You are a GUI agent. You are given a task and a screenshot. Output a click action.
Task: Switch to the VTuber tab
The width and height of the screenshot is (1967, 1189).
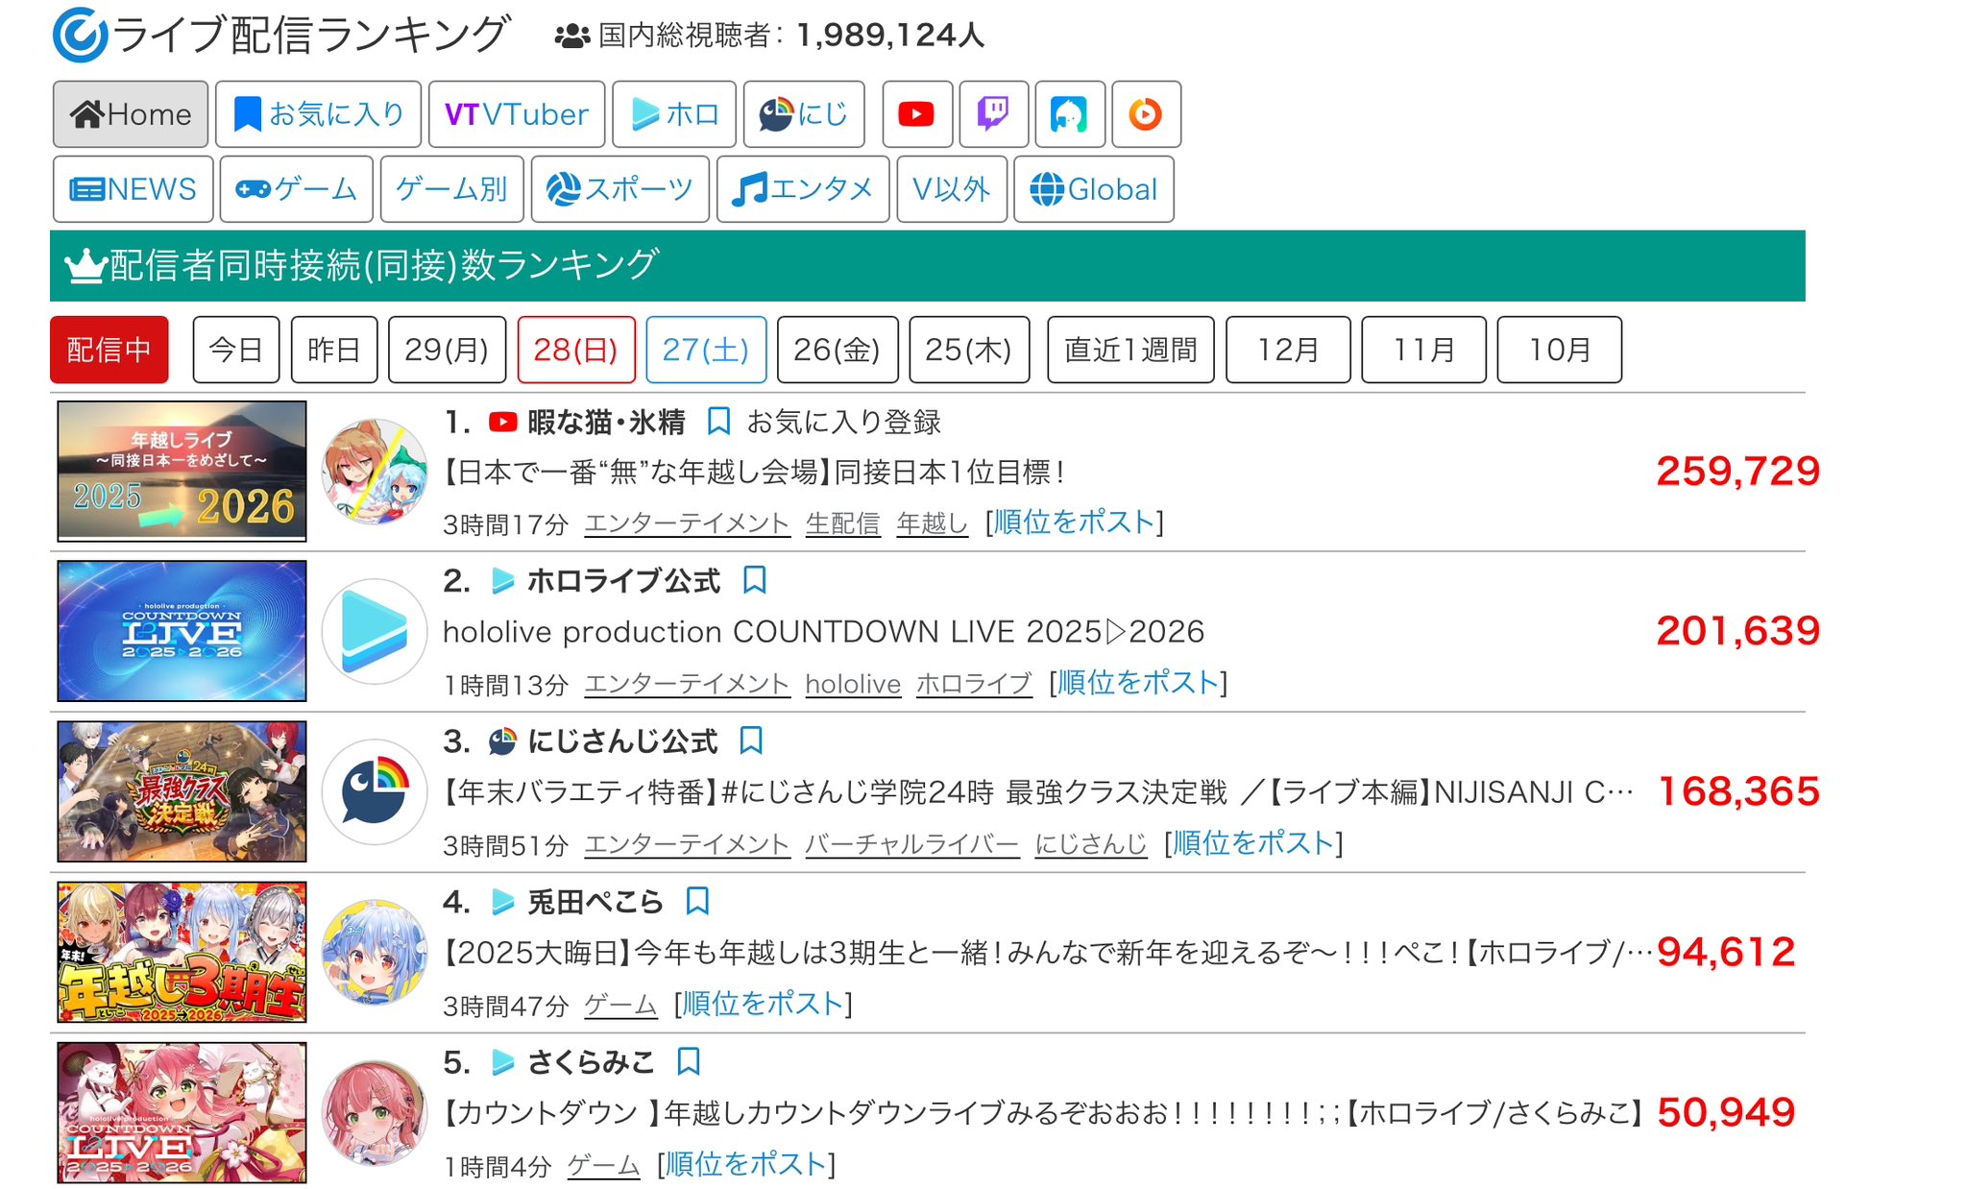coord(516,114)
